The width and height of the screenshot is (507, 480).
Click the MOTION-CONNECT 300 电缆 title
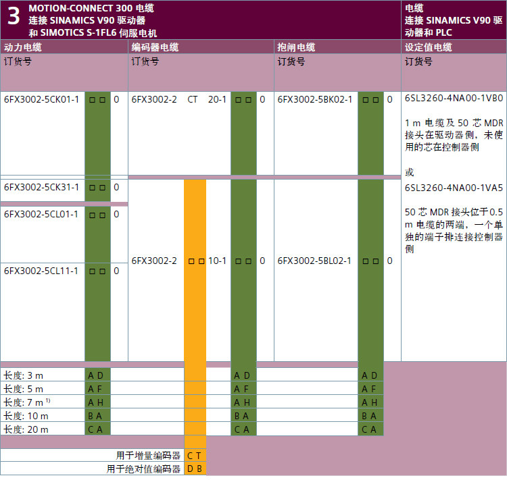[91, 8]
